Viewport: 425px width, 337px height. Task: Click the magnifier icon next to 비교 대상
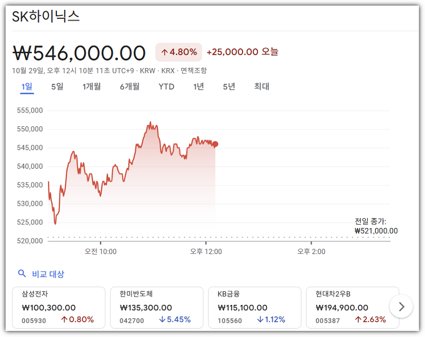click(22, 273)
